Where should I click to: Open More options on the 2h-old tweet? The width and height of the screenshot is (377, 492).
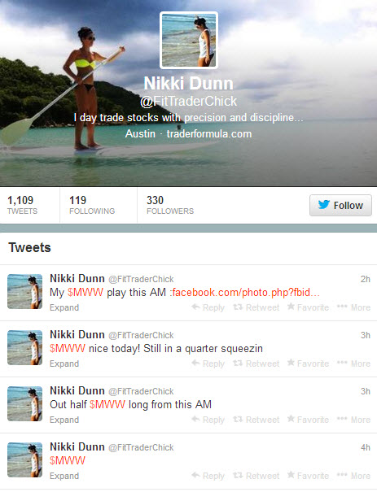click(x=353, y=307)
